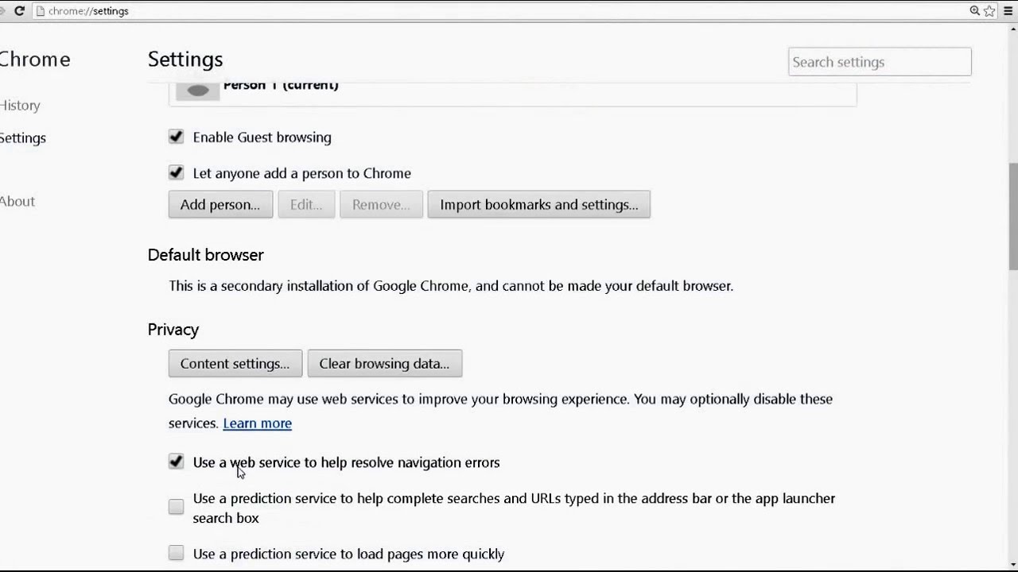Focus the Search settings field
Image resolution: width=1018 pixels, height=572 pixels.
click(x=880, y=62)
